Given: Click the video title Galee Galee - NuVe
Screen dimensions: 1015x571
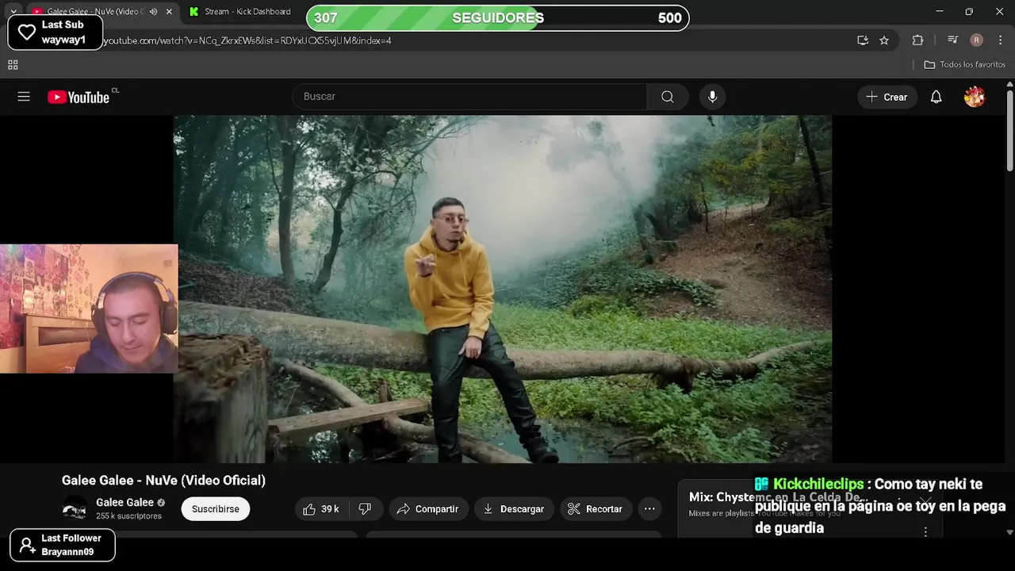Looking at the screenshot, I should click(x=163, y=481).
